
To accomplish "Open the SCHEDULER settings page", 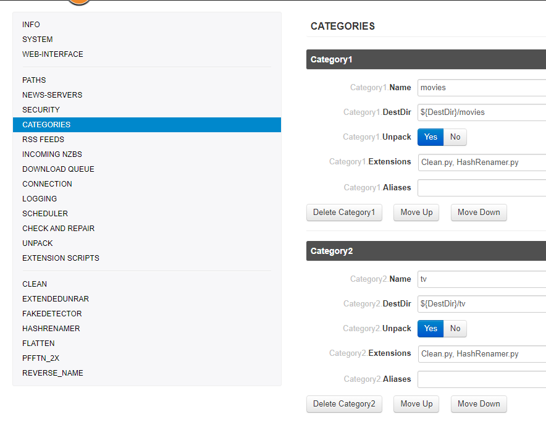I will [x=45, y=214].
